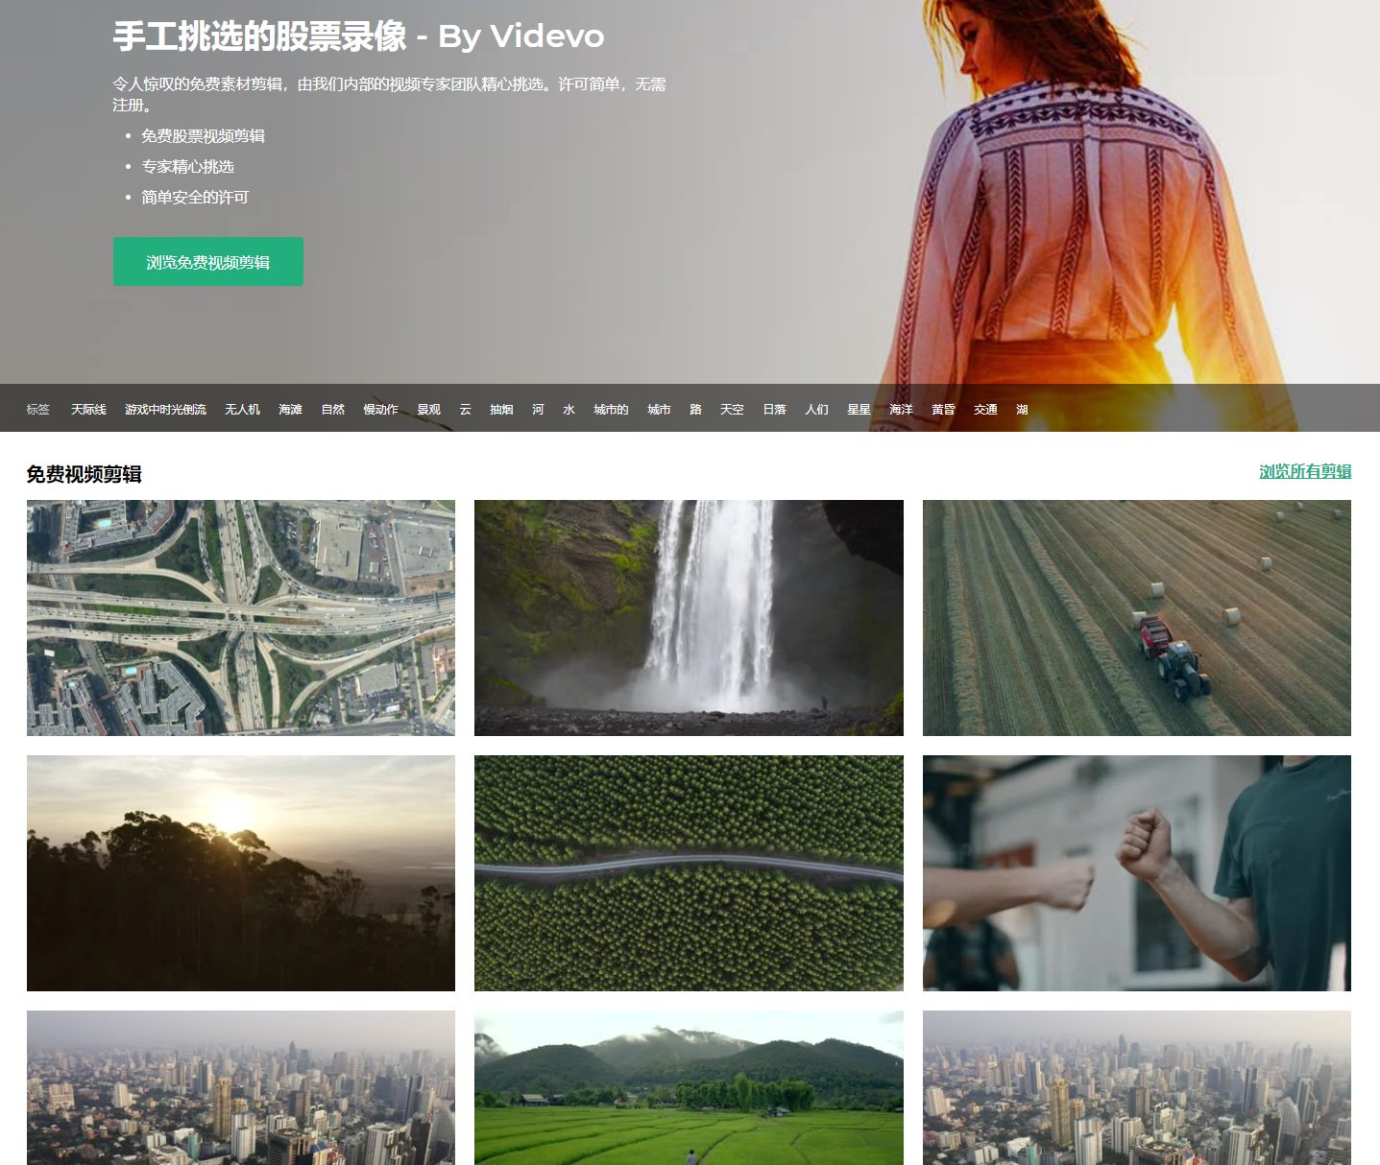Click the 水 tag
This screenshot has width=1380, height=1165.
pos(569,409)
